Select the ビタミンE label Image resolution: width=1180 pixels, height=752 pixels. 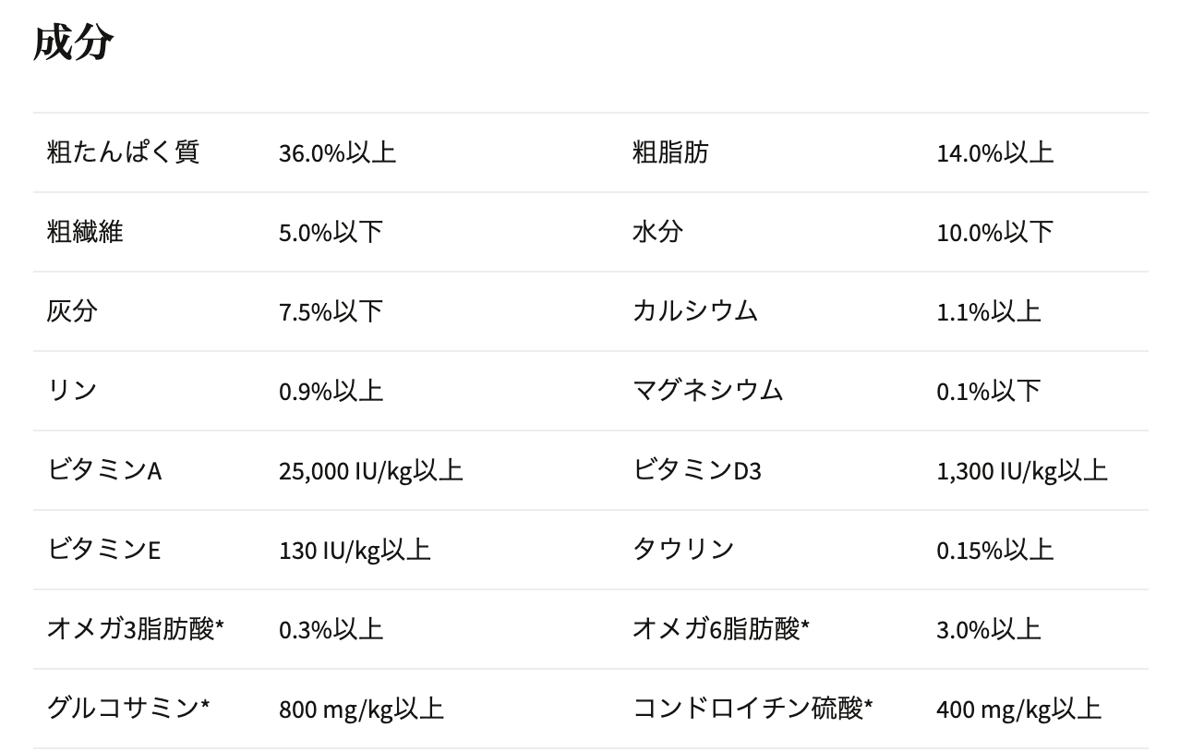[x=103, y=550]
